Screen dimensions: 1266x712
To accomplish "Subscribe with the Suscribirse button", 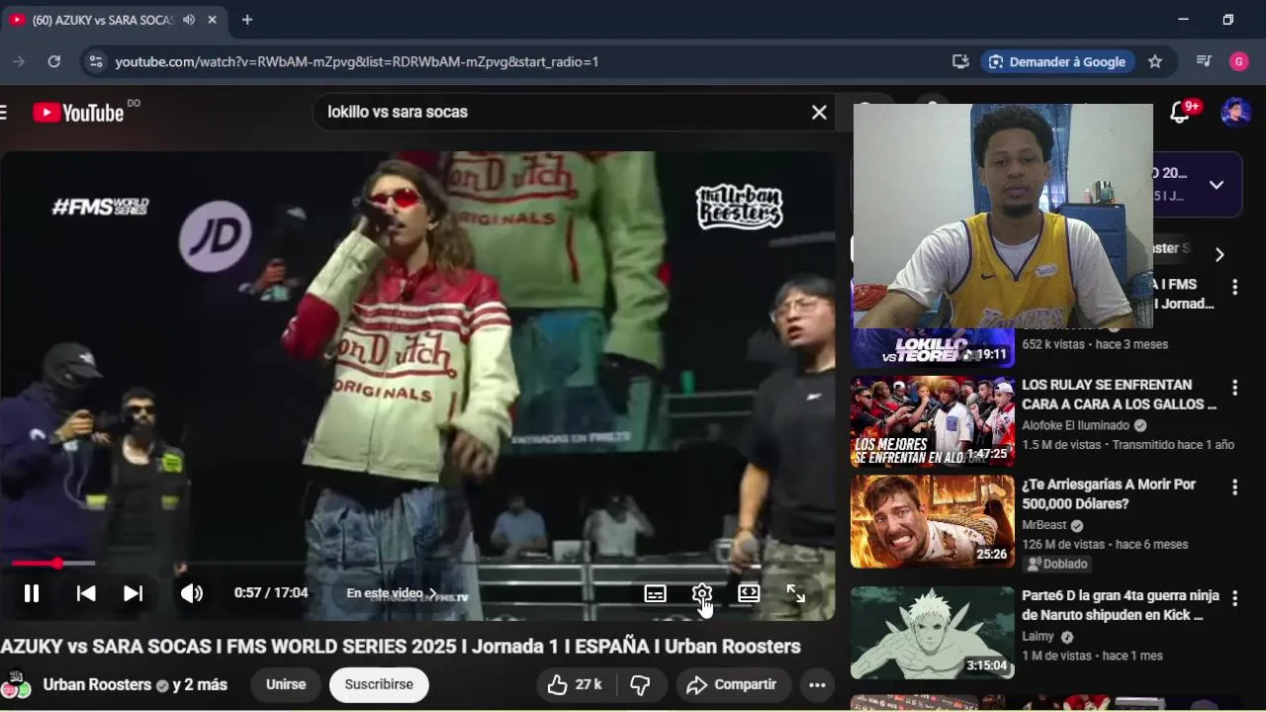I will 379,684.
